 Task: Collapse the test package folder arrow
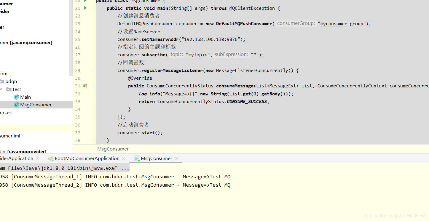1,89
